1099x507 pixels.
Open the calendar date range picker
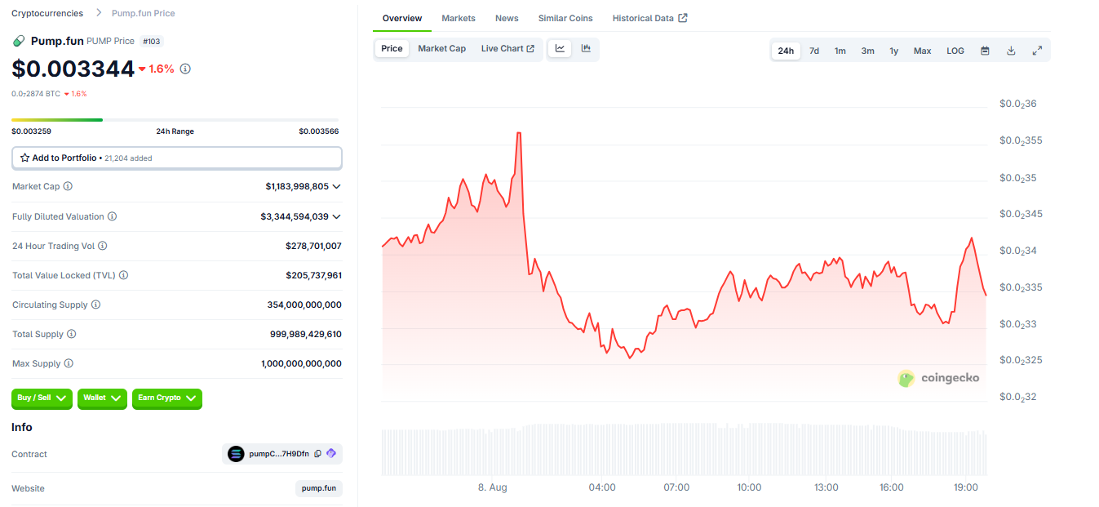click(x=985, y=51)
